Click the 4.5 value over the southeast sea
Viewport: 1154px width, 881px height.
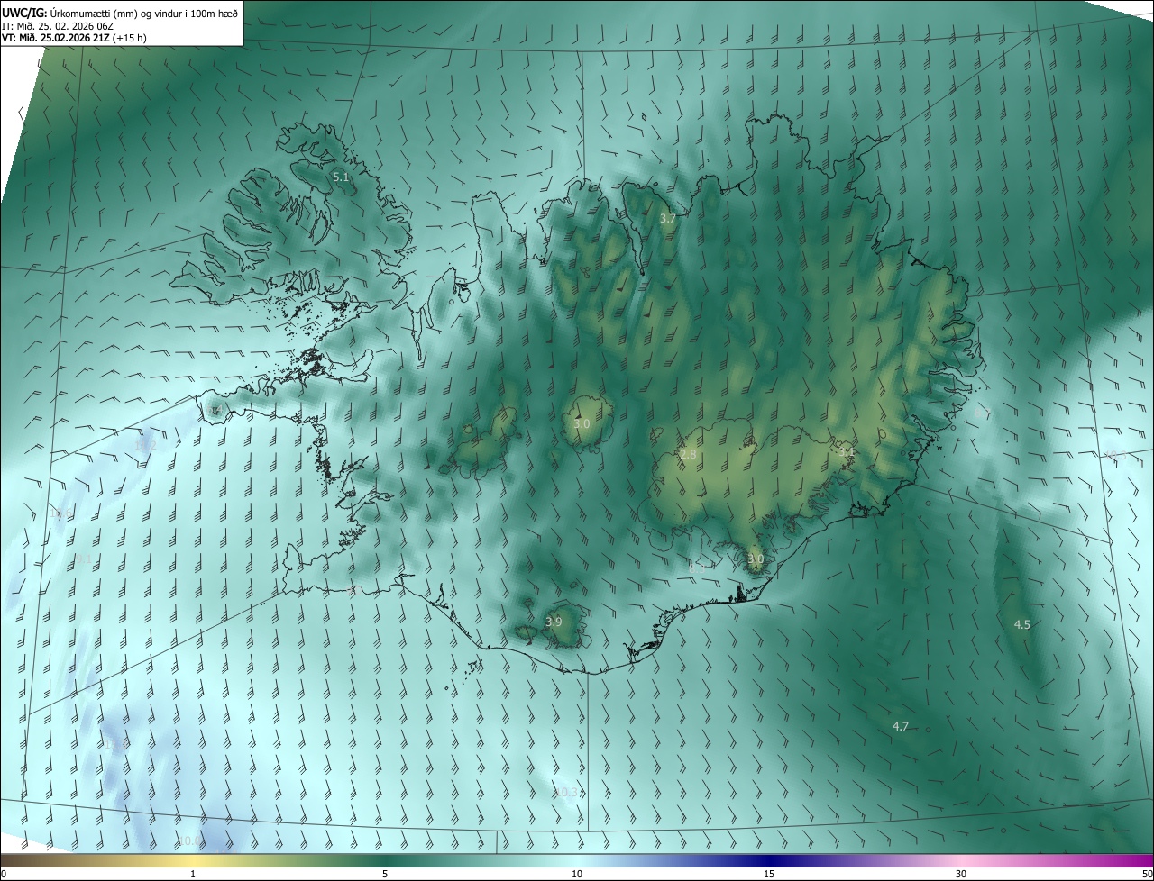pyautogui.click(x=1021, y=624)
